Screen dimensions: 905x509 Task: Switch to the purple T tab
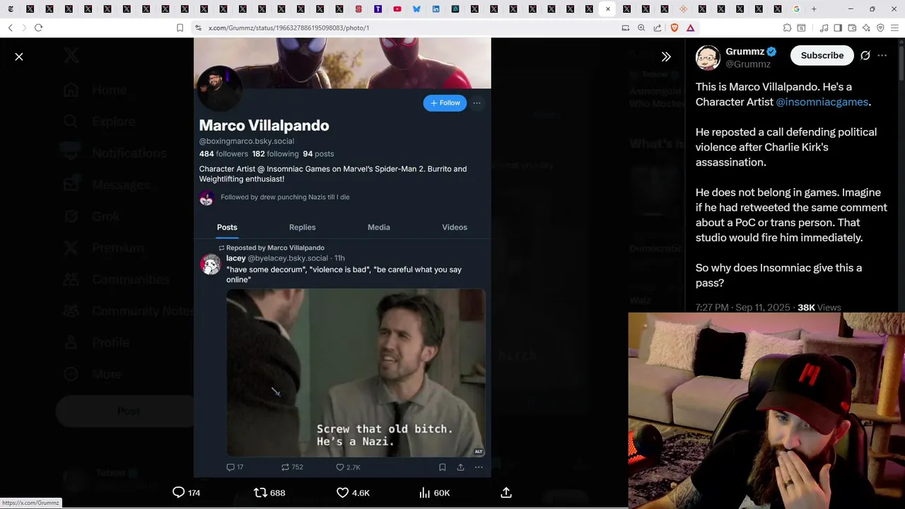[x=378, y=9]
